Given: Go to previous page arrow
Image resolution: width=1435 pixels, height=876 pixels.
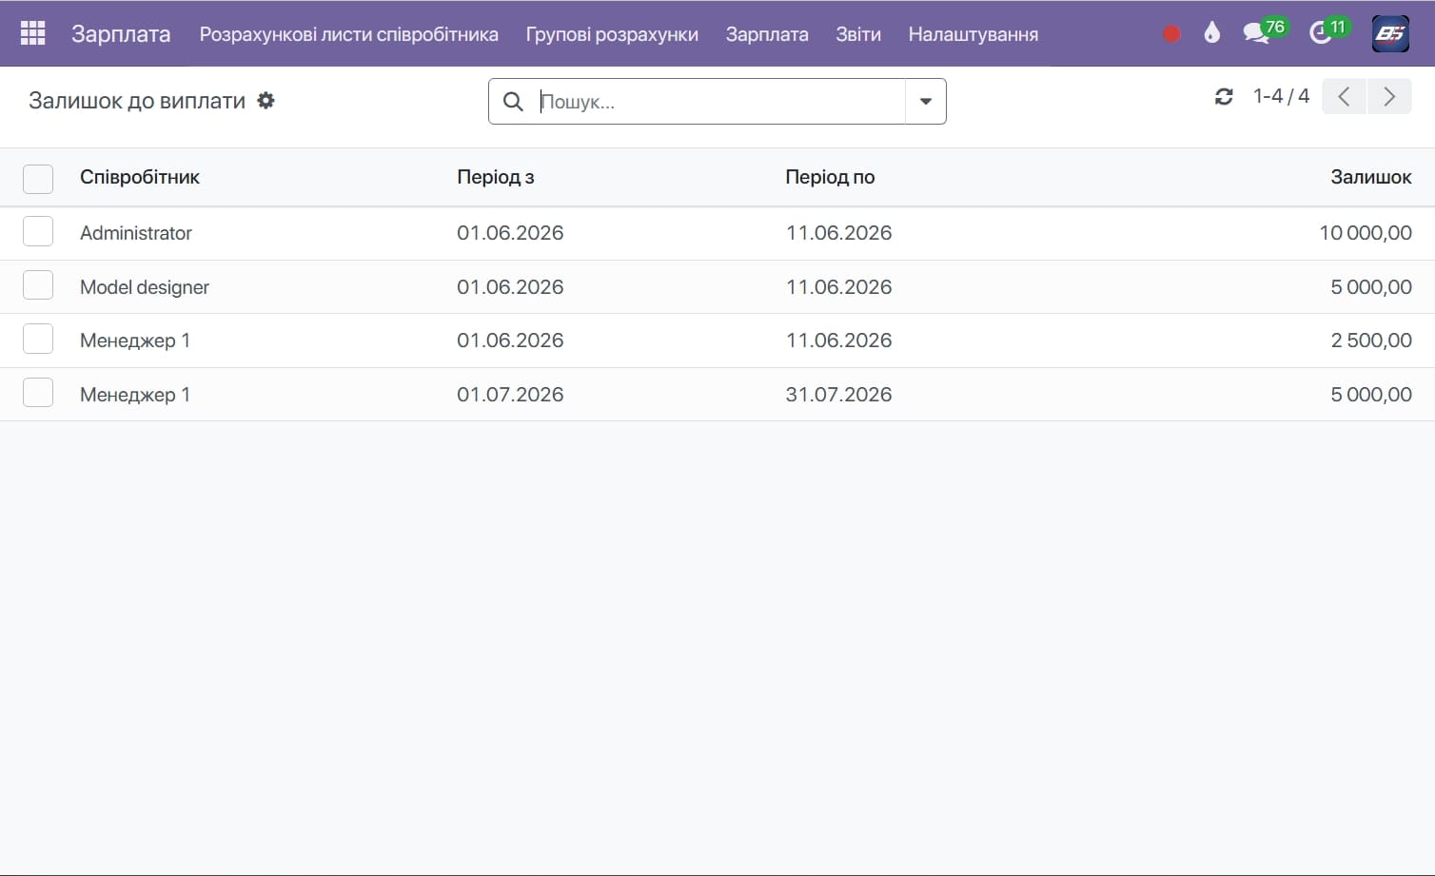Looking at the screenshot, I should (x=1344, y=96).
